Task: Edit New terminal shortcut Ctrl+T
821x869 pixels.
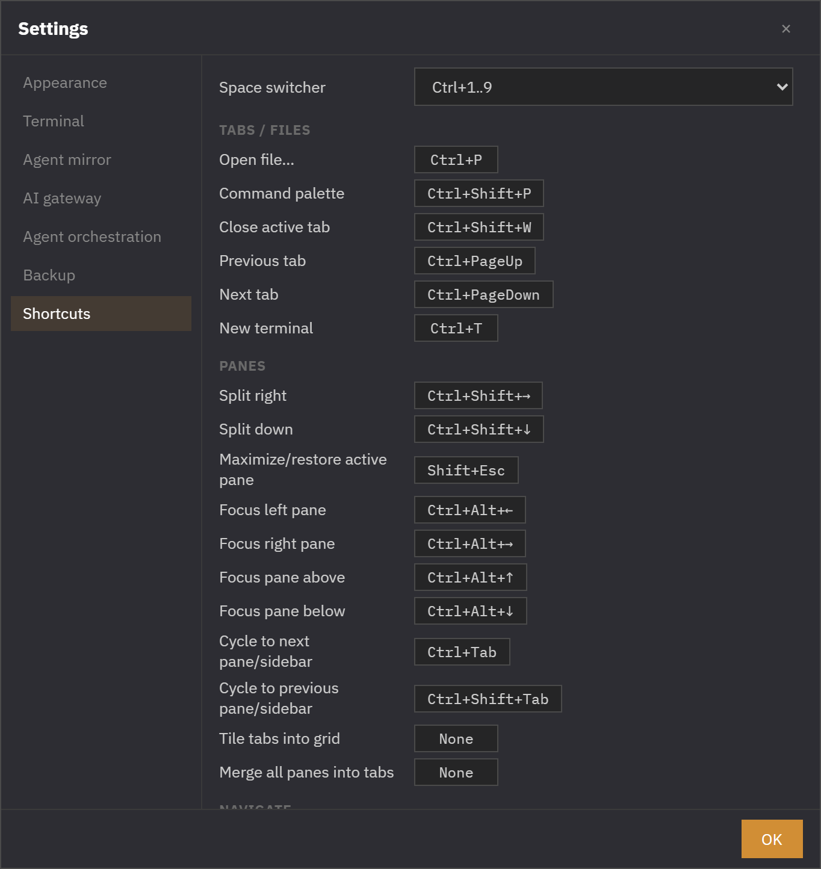Action: pos(456,328)
